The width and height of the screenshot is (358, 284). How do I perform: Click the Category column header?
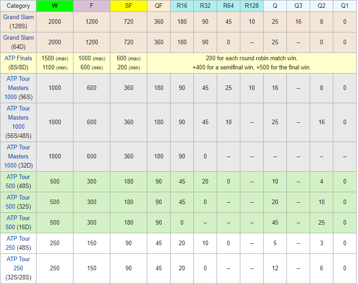click(x=18, y=6)
